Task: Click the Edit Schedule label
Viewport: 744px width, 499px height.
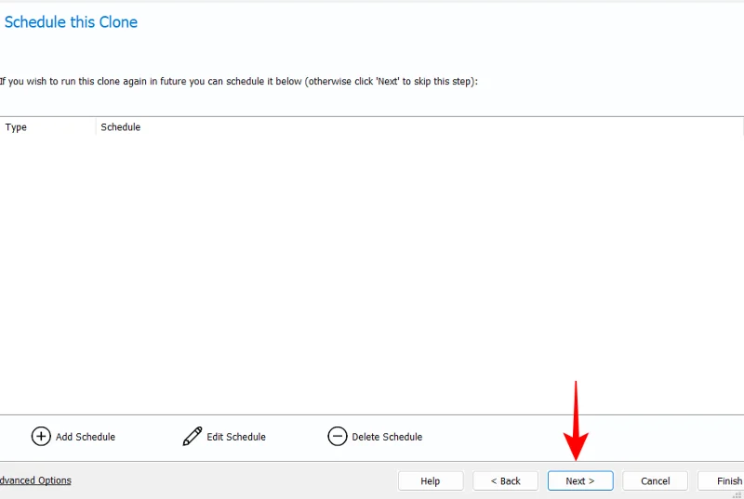Action: (x=236, y=437)
